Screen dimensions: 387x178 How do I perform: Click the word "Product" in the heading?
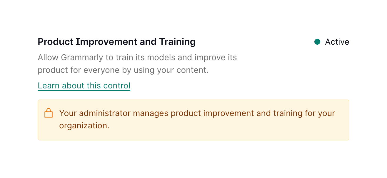55,42
